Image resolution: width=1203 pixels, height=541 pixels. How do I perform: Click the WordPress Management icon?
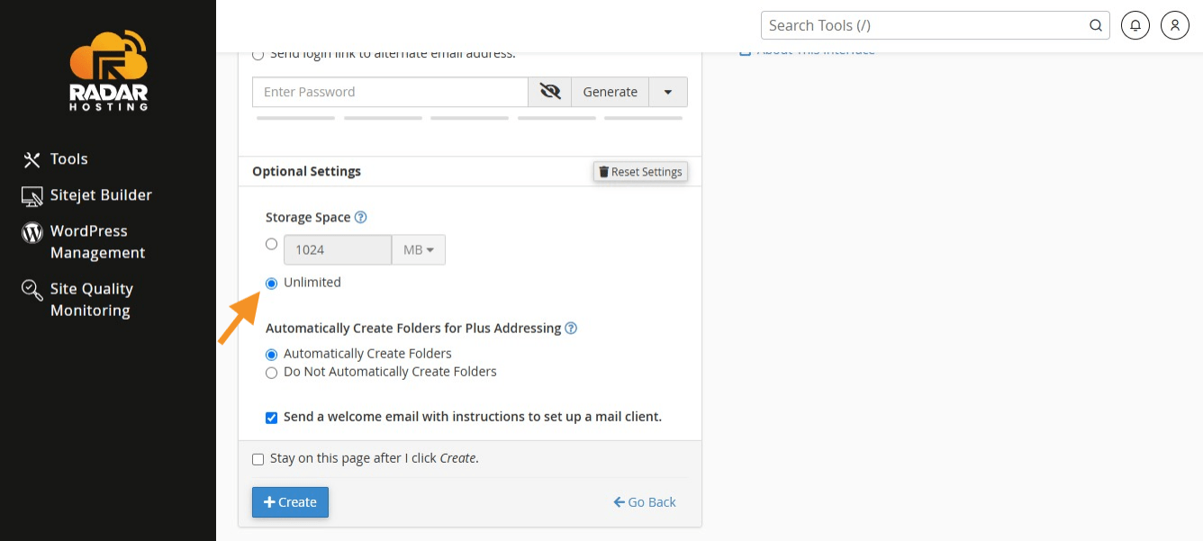click(32, 232)
